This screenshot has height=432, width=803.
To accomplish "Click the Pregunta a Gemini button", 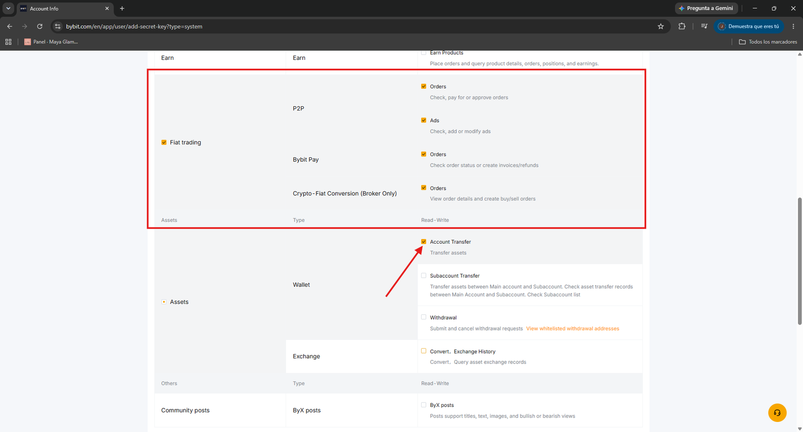I will pos(706,9).
